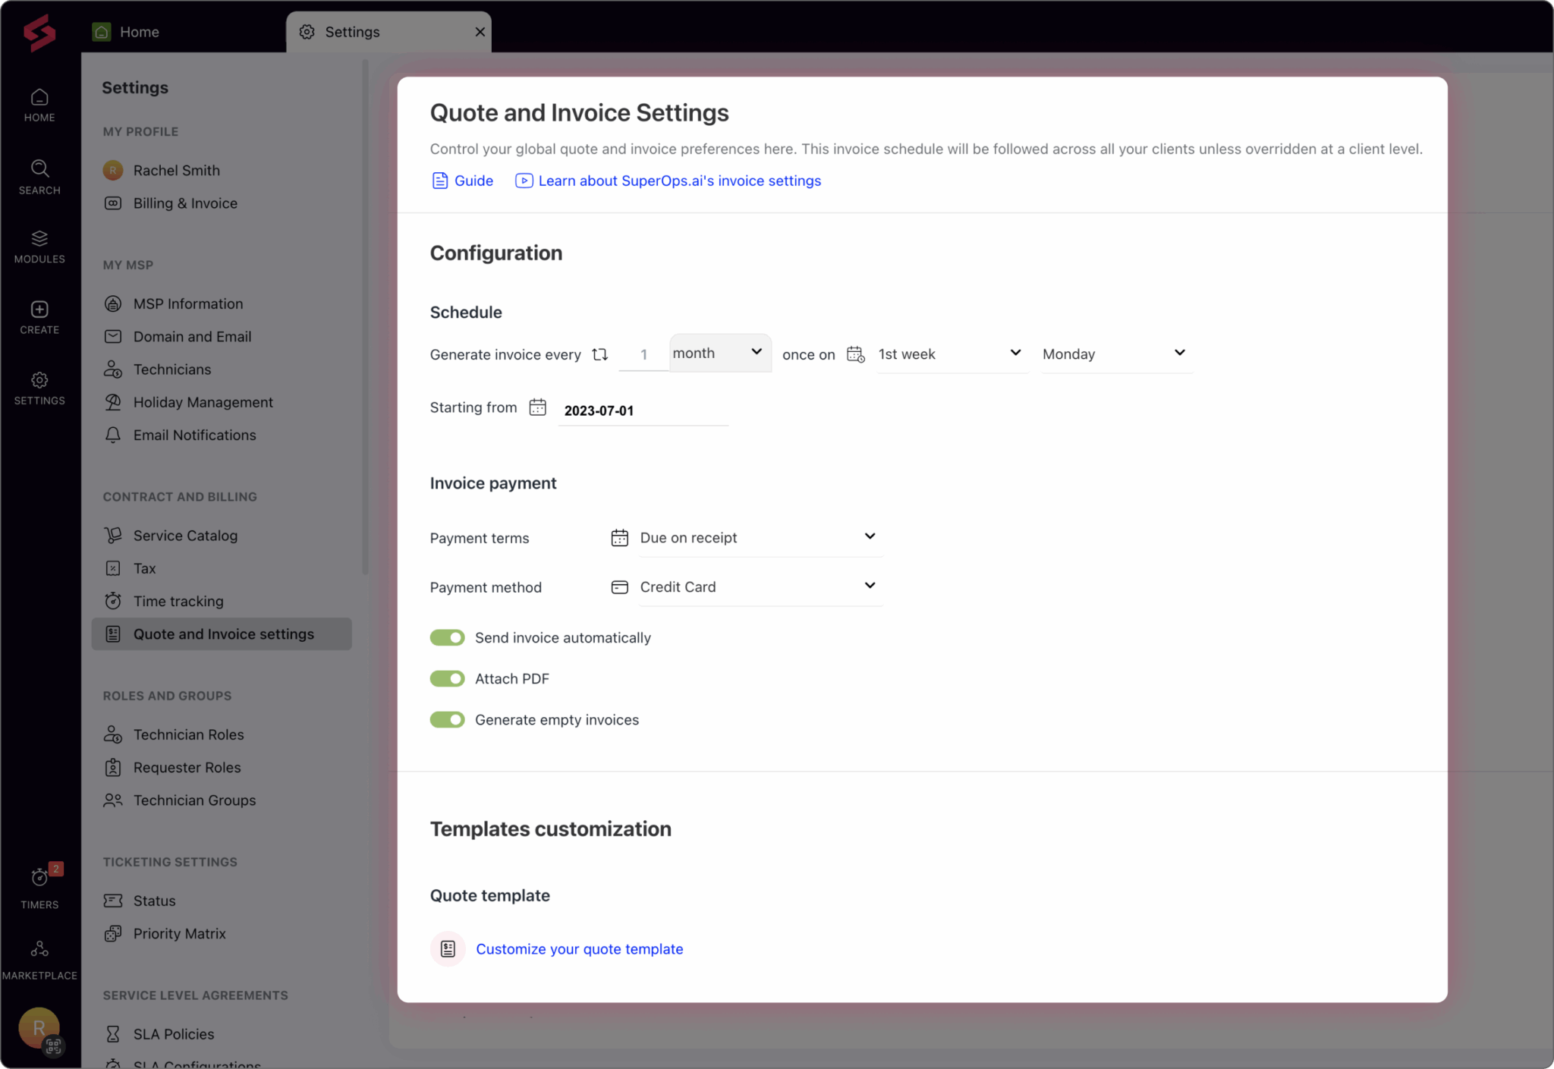Toggle Send invoice automatically switch
The image size is (1554, 1069).
click(448, 637)
